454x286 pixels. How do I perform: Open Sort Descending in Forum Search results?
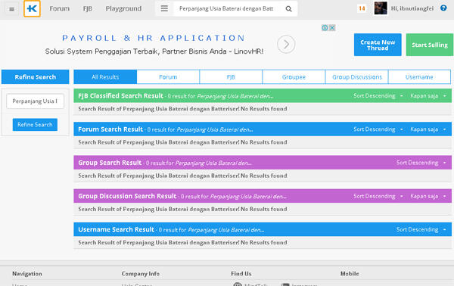[378, 129]
